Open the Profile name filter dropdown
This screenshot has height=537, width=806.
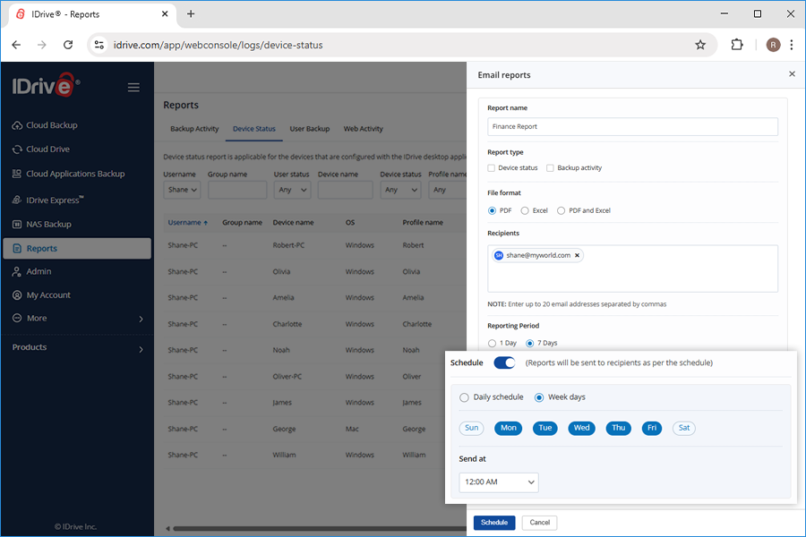[447, 190]
